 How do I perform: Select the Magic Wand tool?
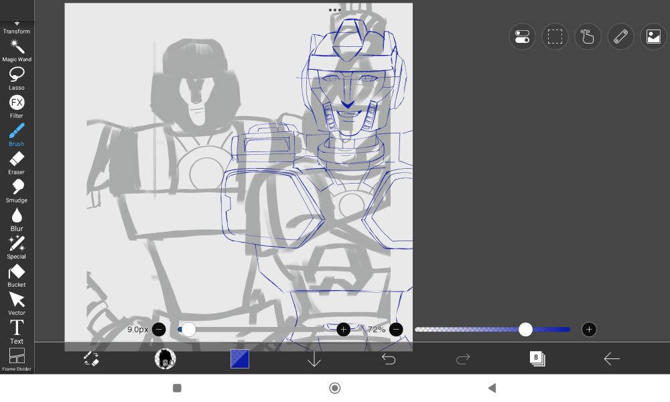(x=17, y=51)
